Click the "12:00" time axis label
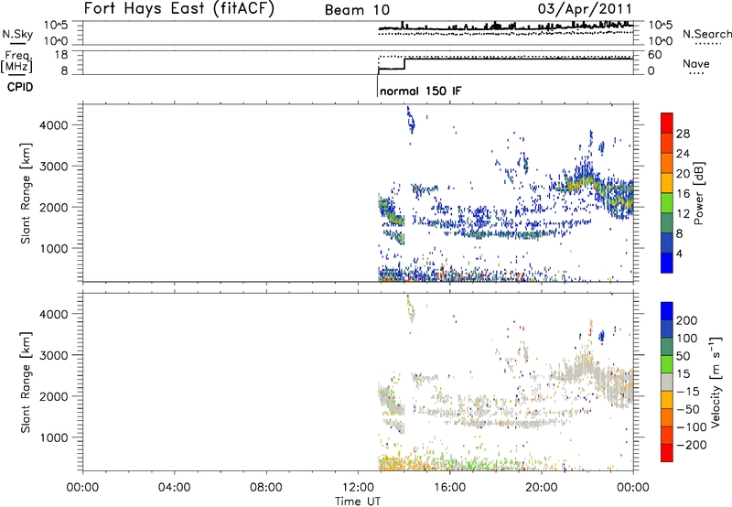The height and width of the screenshot is (507, 732). (x=358, y=488)
